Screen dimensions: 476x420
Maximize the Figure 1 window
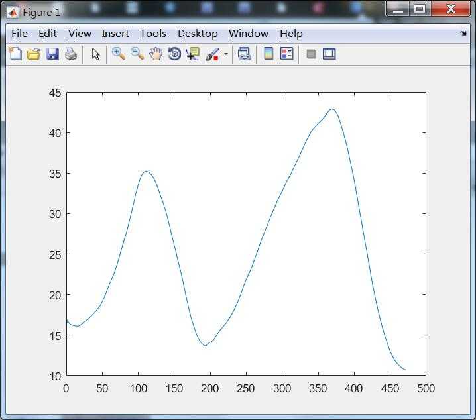[420, 9]
